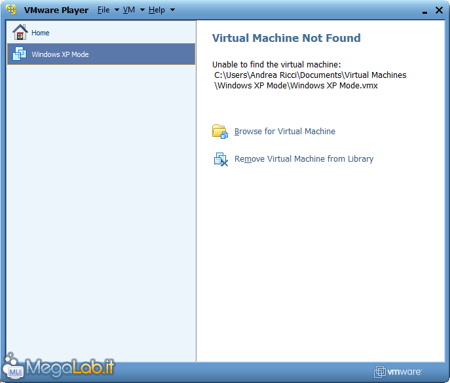The height and width of the screenshot is (383, 450).
Task: Select Home in the library list
Action: tap(101, 33)
